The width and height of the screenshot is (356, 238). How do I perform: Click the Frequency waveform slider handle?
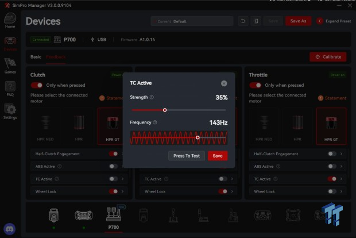198,137
